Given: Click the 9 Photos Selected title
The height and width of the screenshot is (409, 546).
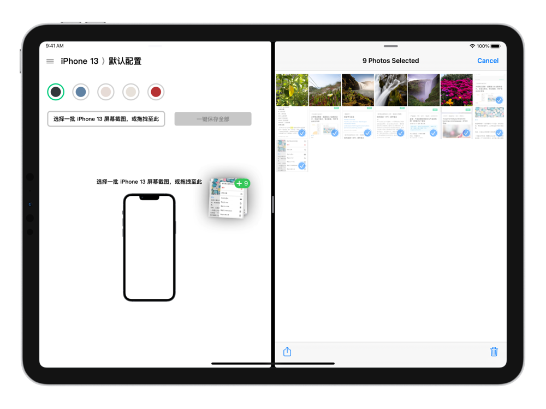Looking at the screenshot, I should 391,61.
